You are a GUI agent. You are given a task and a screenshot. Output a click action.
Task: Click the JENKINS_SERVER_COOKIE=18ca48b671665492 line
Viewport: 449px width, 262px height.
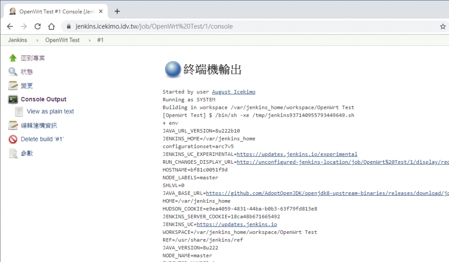click(221, 216)
